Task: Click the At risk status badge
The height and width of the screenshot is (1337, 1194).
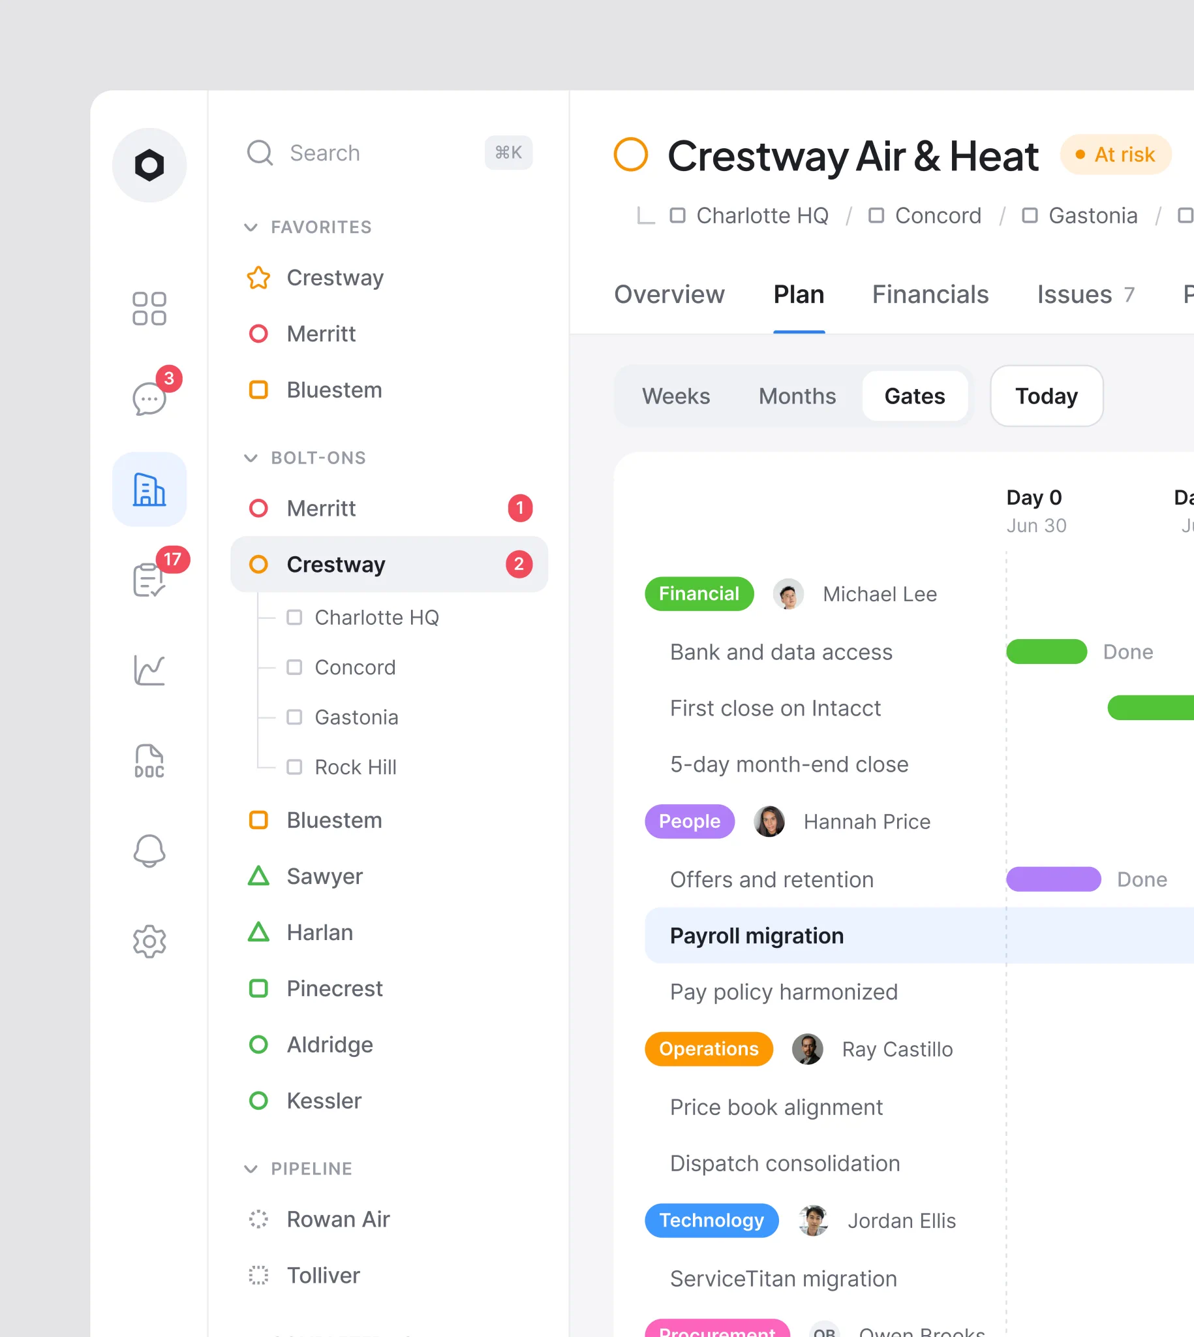Action: 1115,154
